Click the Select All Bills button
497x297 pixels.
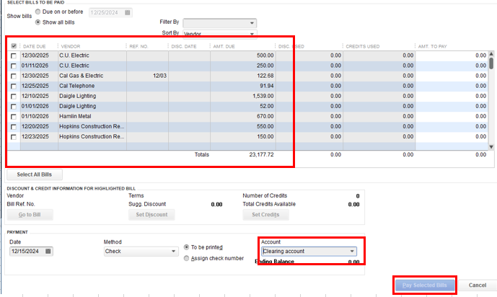click(x=35, y=174)
